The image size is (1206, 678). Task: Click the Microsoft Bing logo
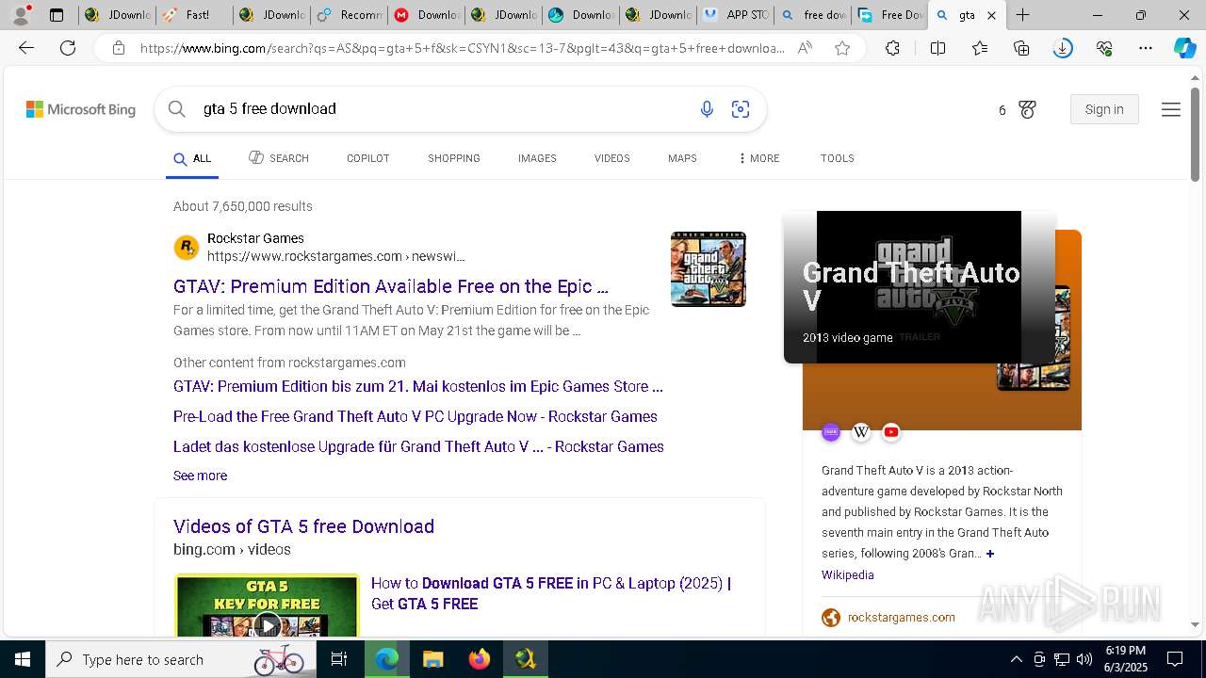click(81, 109)
